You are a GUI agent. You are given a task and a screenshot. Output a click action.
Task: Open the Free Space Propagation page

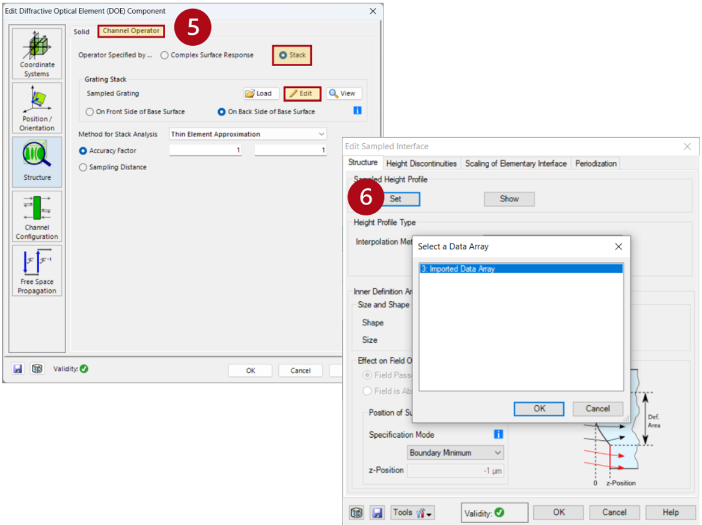click(x=37, y=271)
